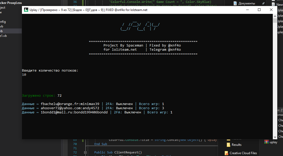Select the highlighted 'vb' file item
The width and height of the screenshot is (283, 156).
[x=2, y=31]
